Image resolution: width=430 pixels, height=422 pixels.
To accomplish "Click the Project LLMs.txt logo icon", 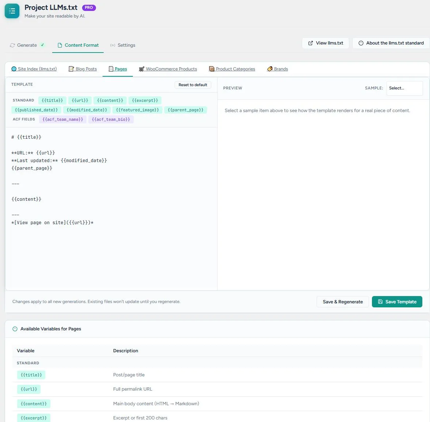I will point(12,11).
